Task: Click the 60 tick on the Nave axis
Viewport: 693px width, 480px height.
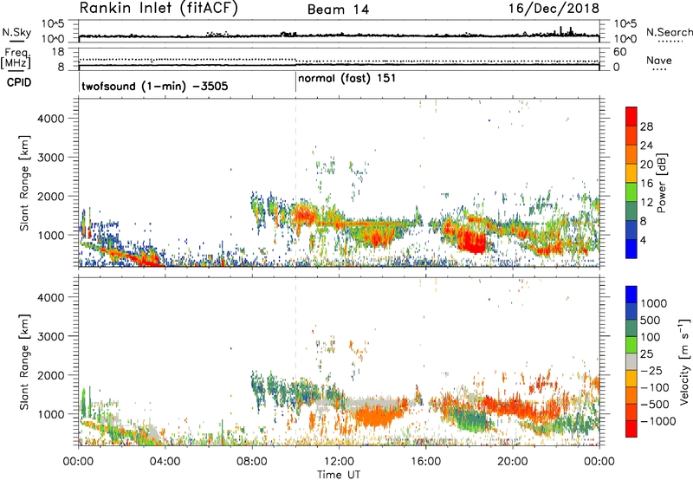Action: 619,52
